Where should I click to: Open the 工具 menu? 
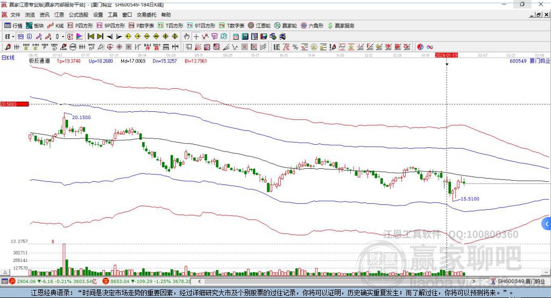pos(112,15)
